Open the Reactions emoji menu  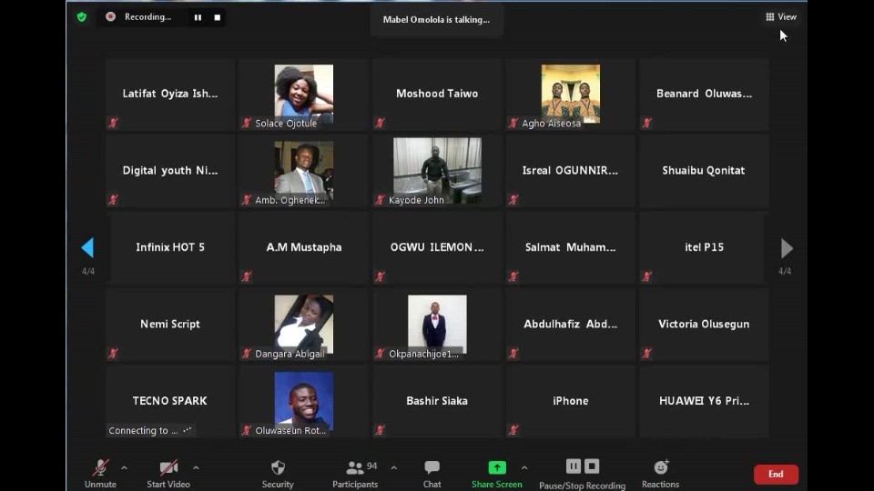coord(660,467)
